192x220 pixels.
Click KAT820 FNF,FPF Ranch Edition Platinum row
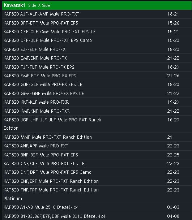pyautogui.click(x=97, y=194)
